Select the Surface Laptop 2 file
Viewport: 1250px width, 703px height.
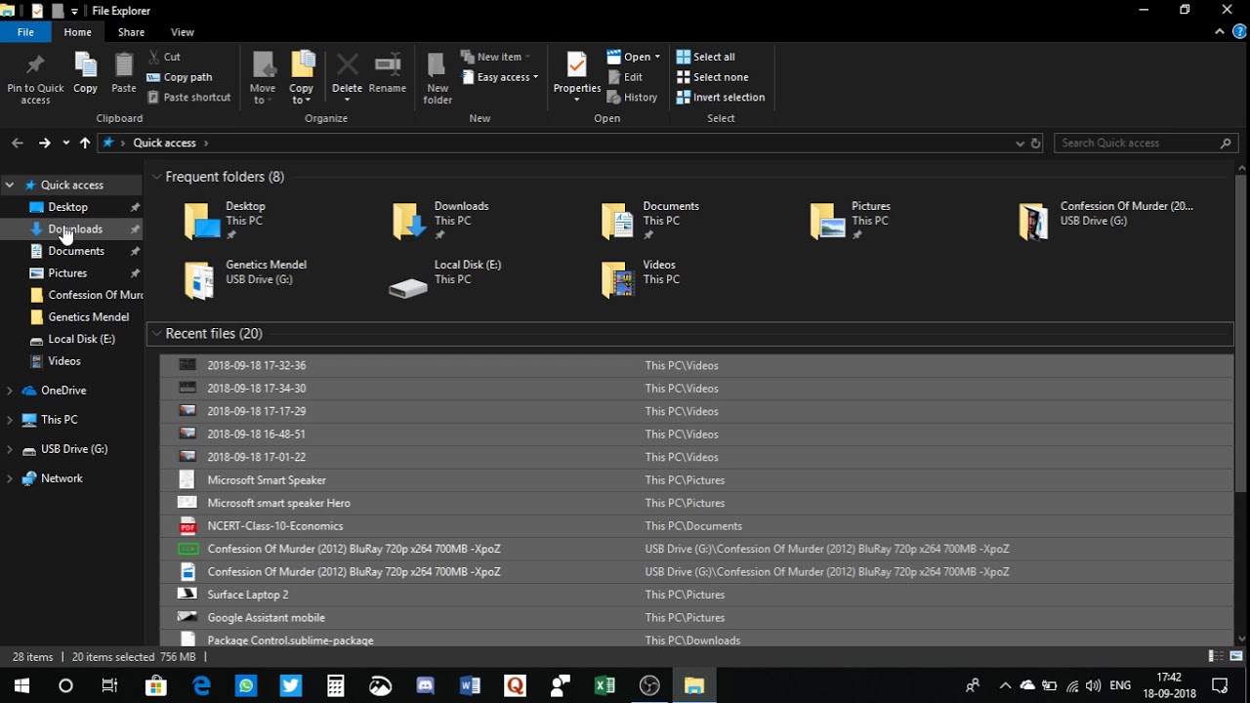point(695,595)
